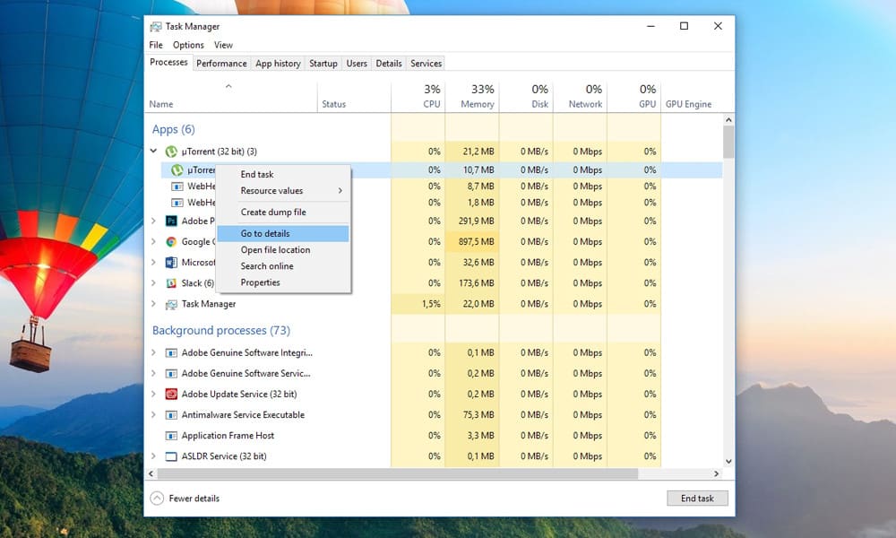
Task: Click the µTorrent child process icon
Action: pos(177,169)
